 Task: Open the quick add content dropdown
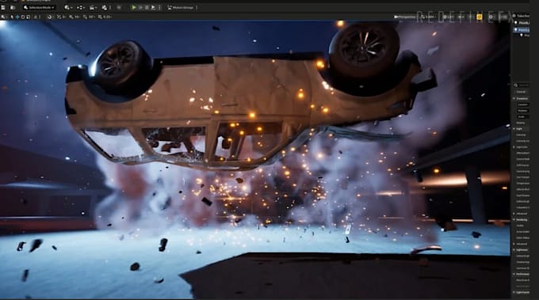click(x=68, y=8)
